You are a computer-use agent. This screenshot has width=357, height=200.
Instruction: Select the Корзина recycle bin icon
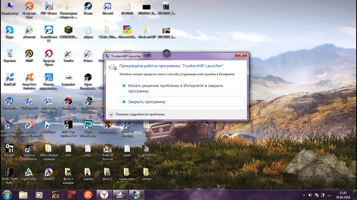[x=10, y=56]
